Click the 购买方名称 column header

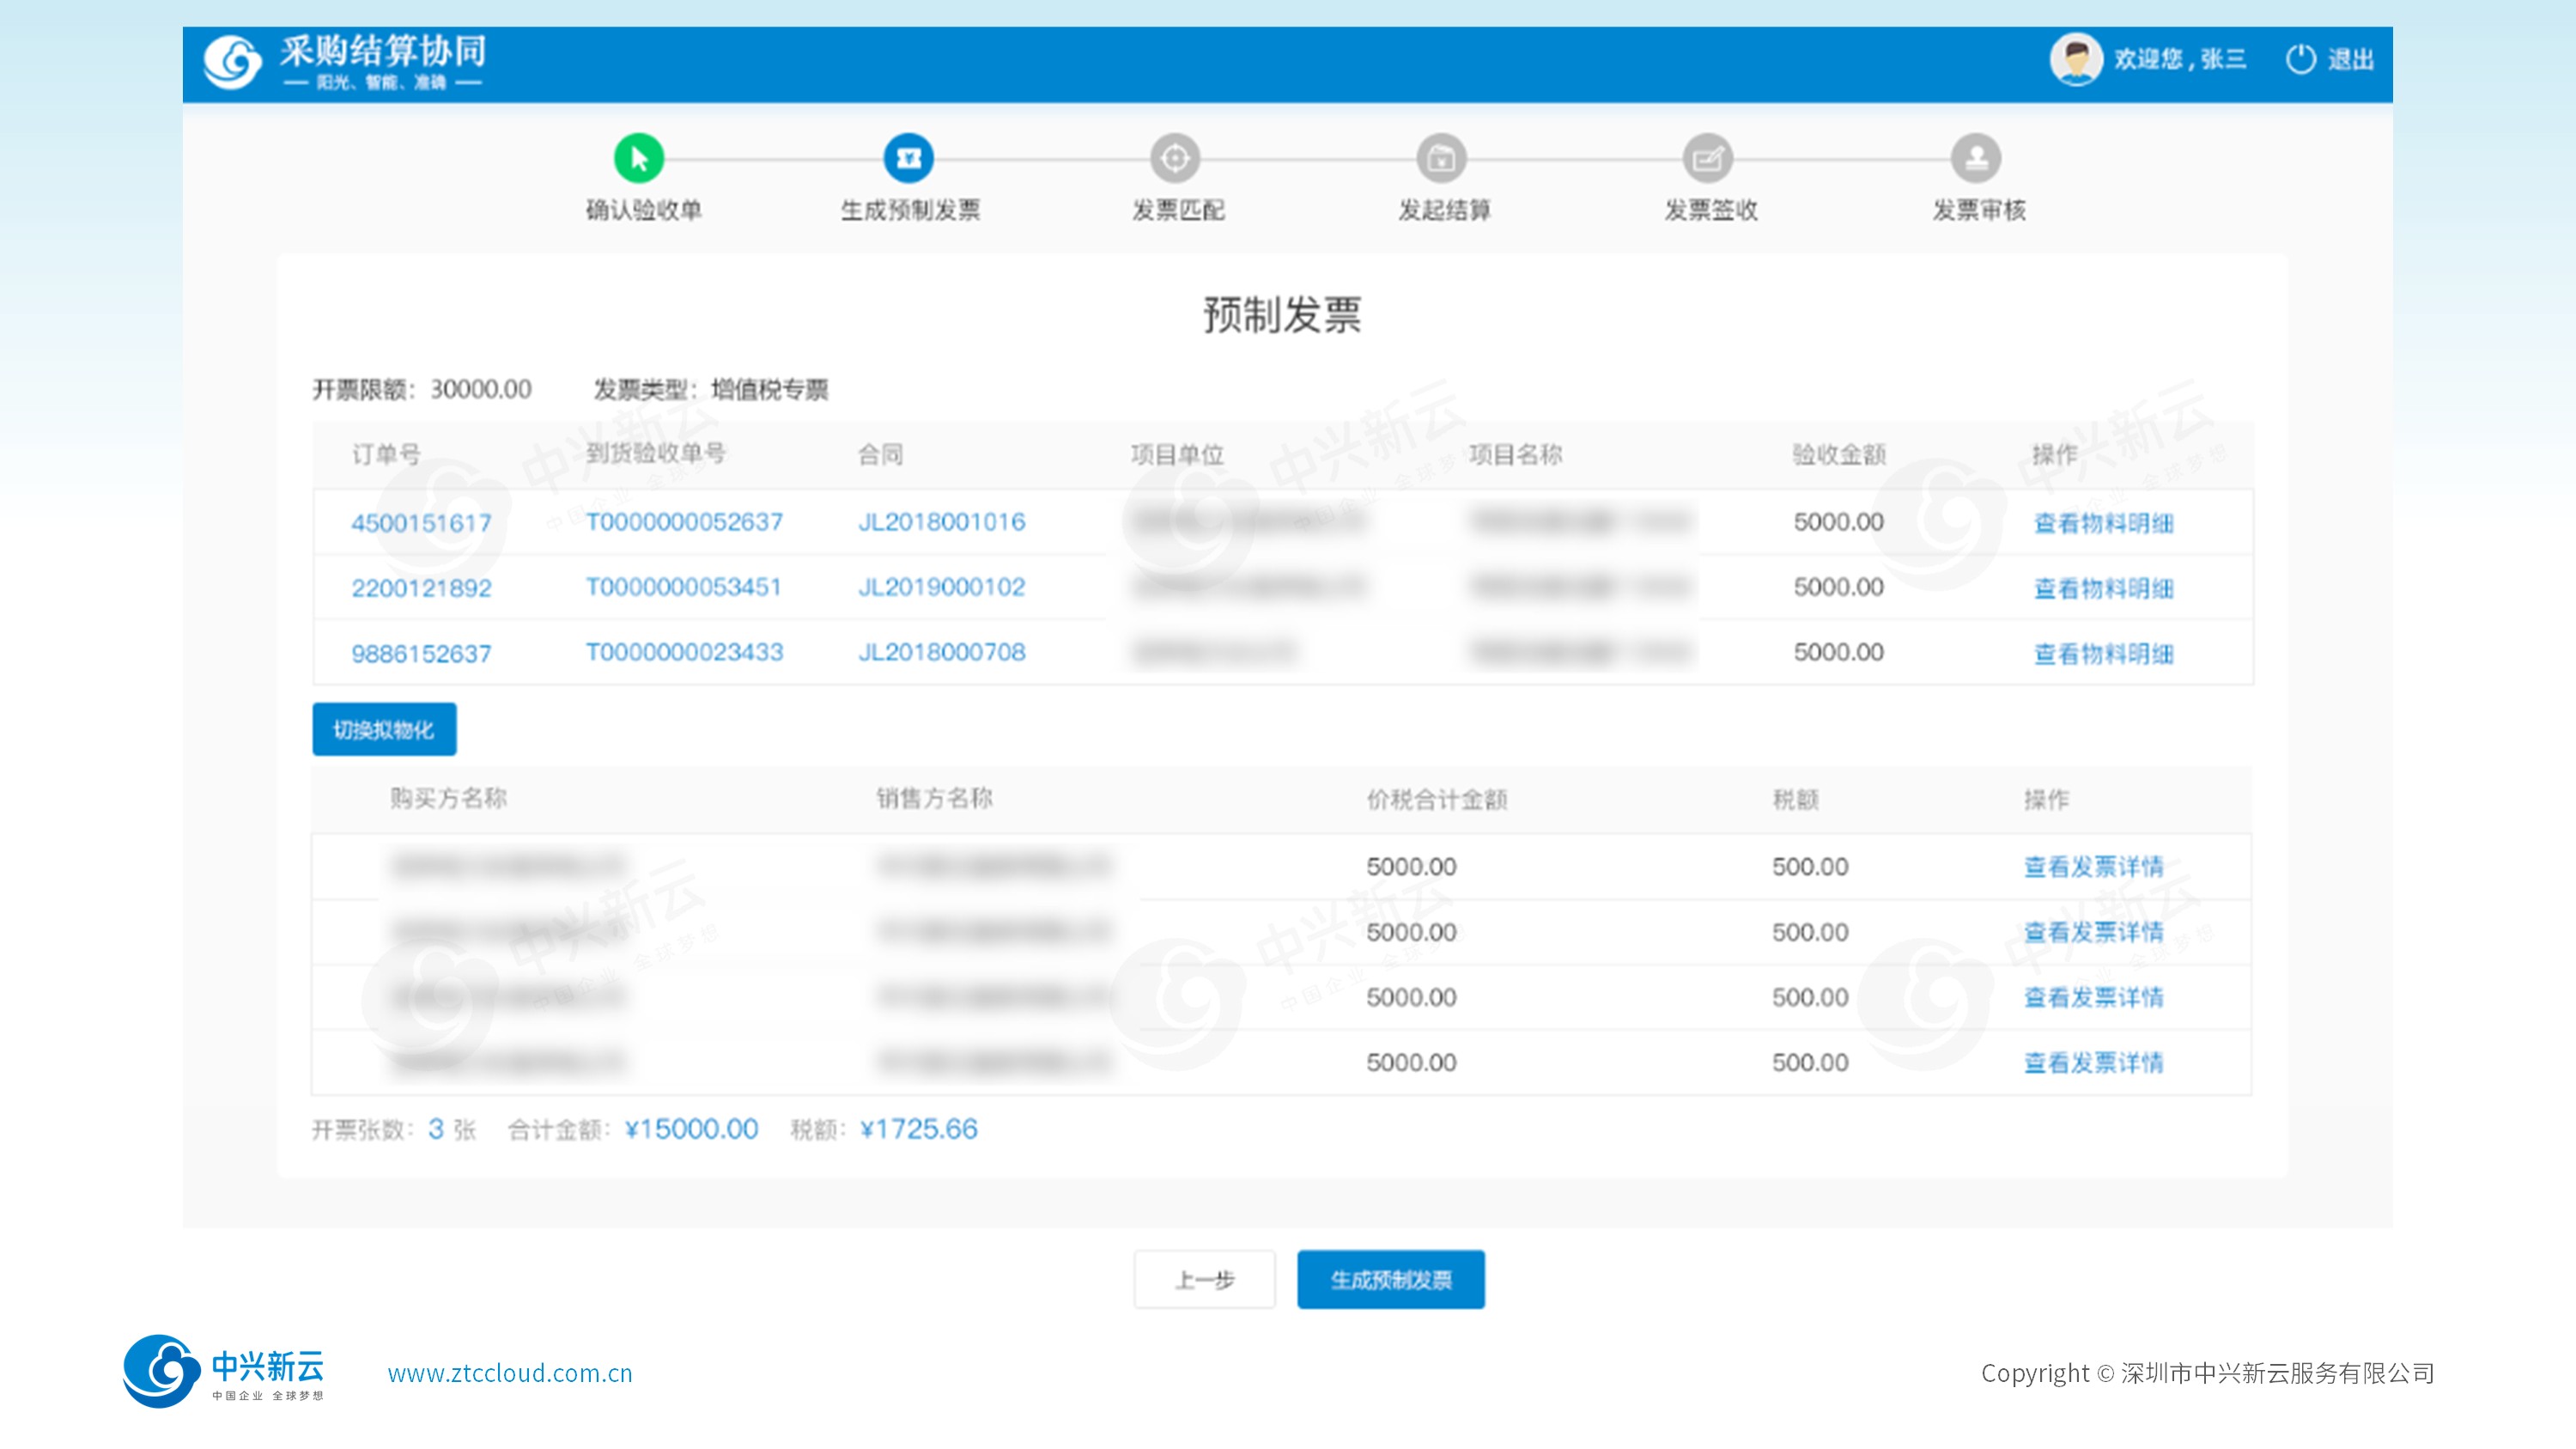point(448,798)
